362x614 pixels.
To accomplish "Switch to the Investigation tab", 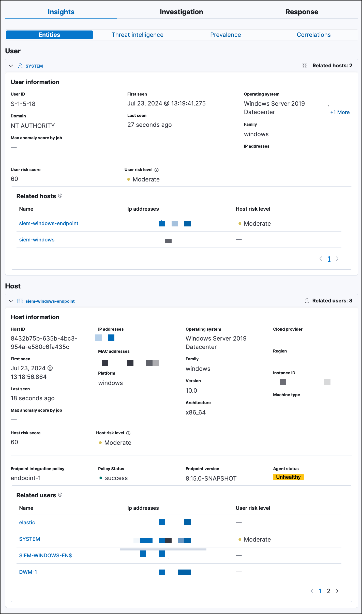I will (181, 12).
